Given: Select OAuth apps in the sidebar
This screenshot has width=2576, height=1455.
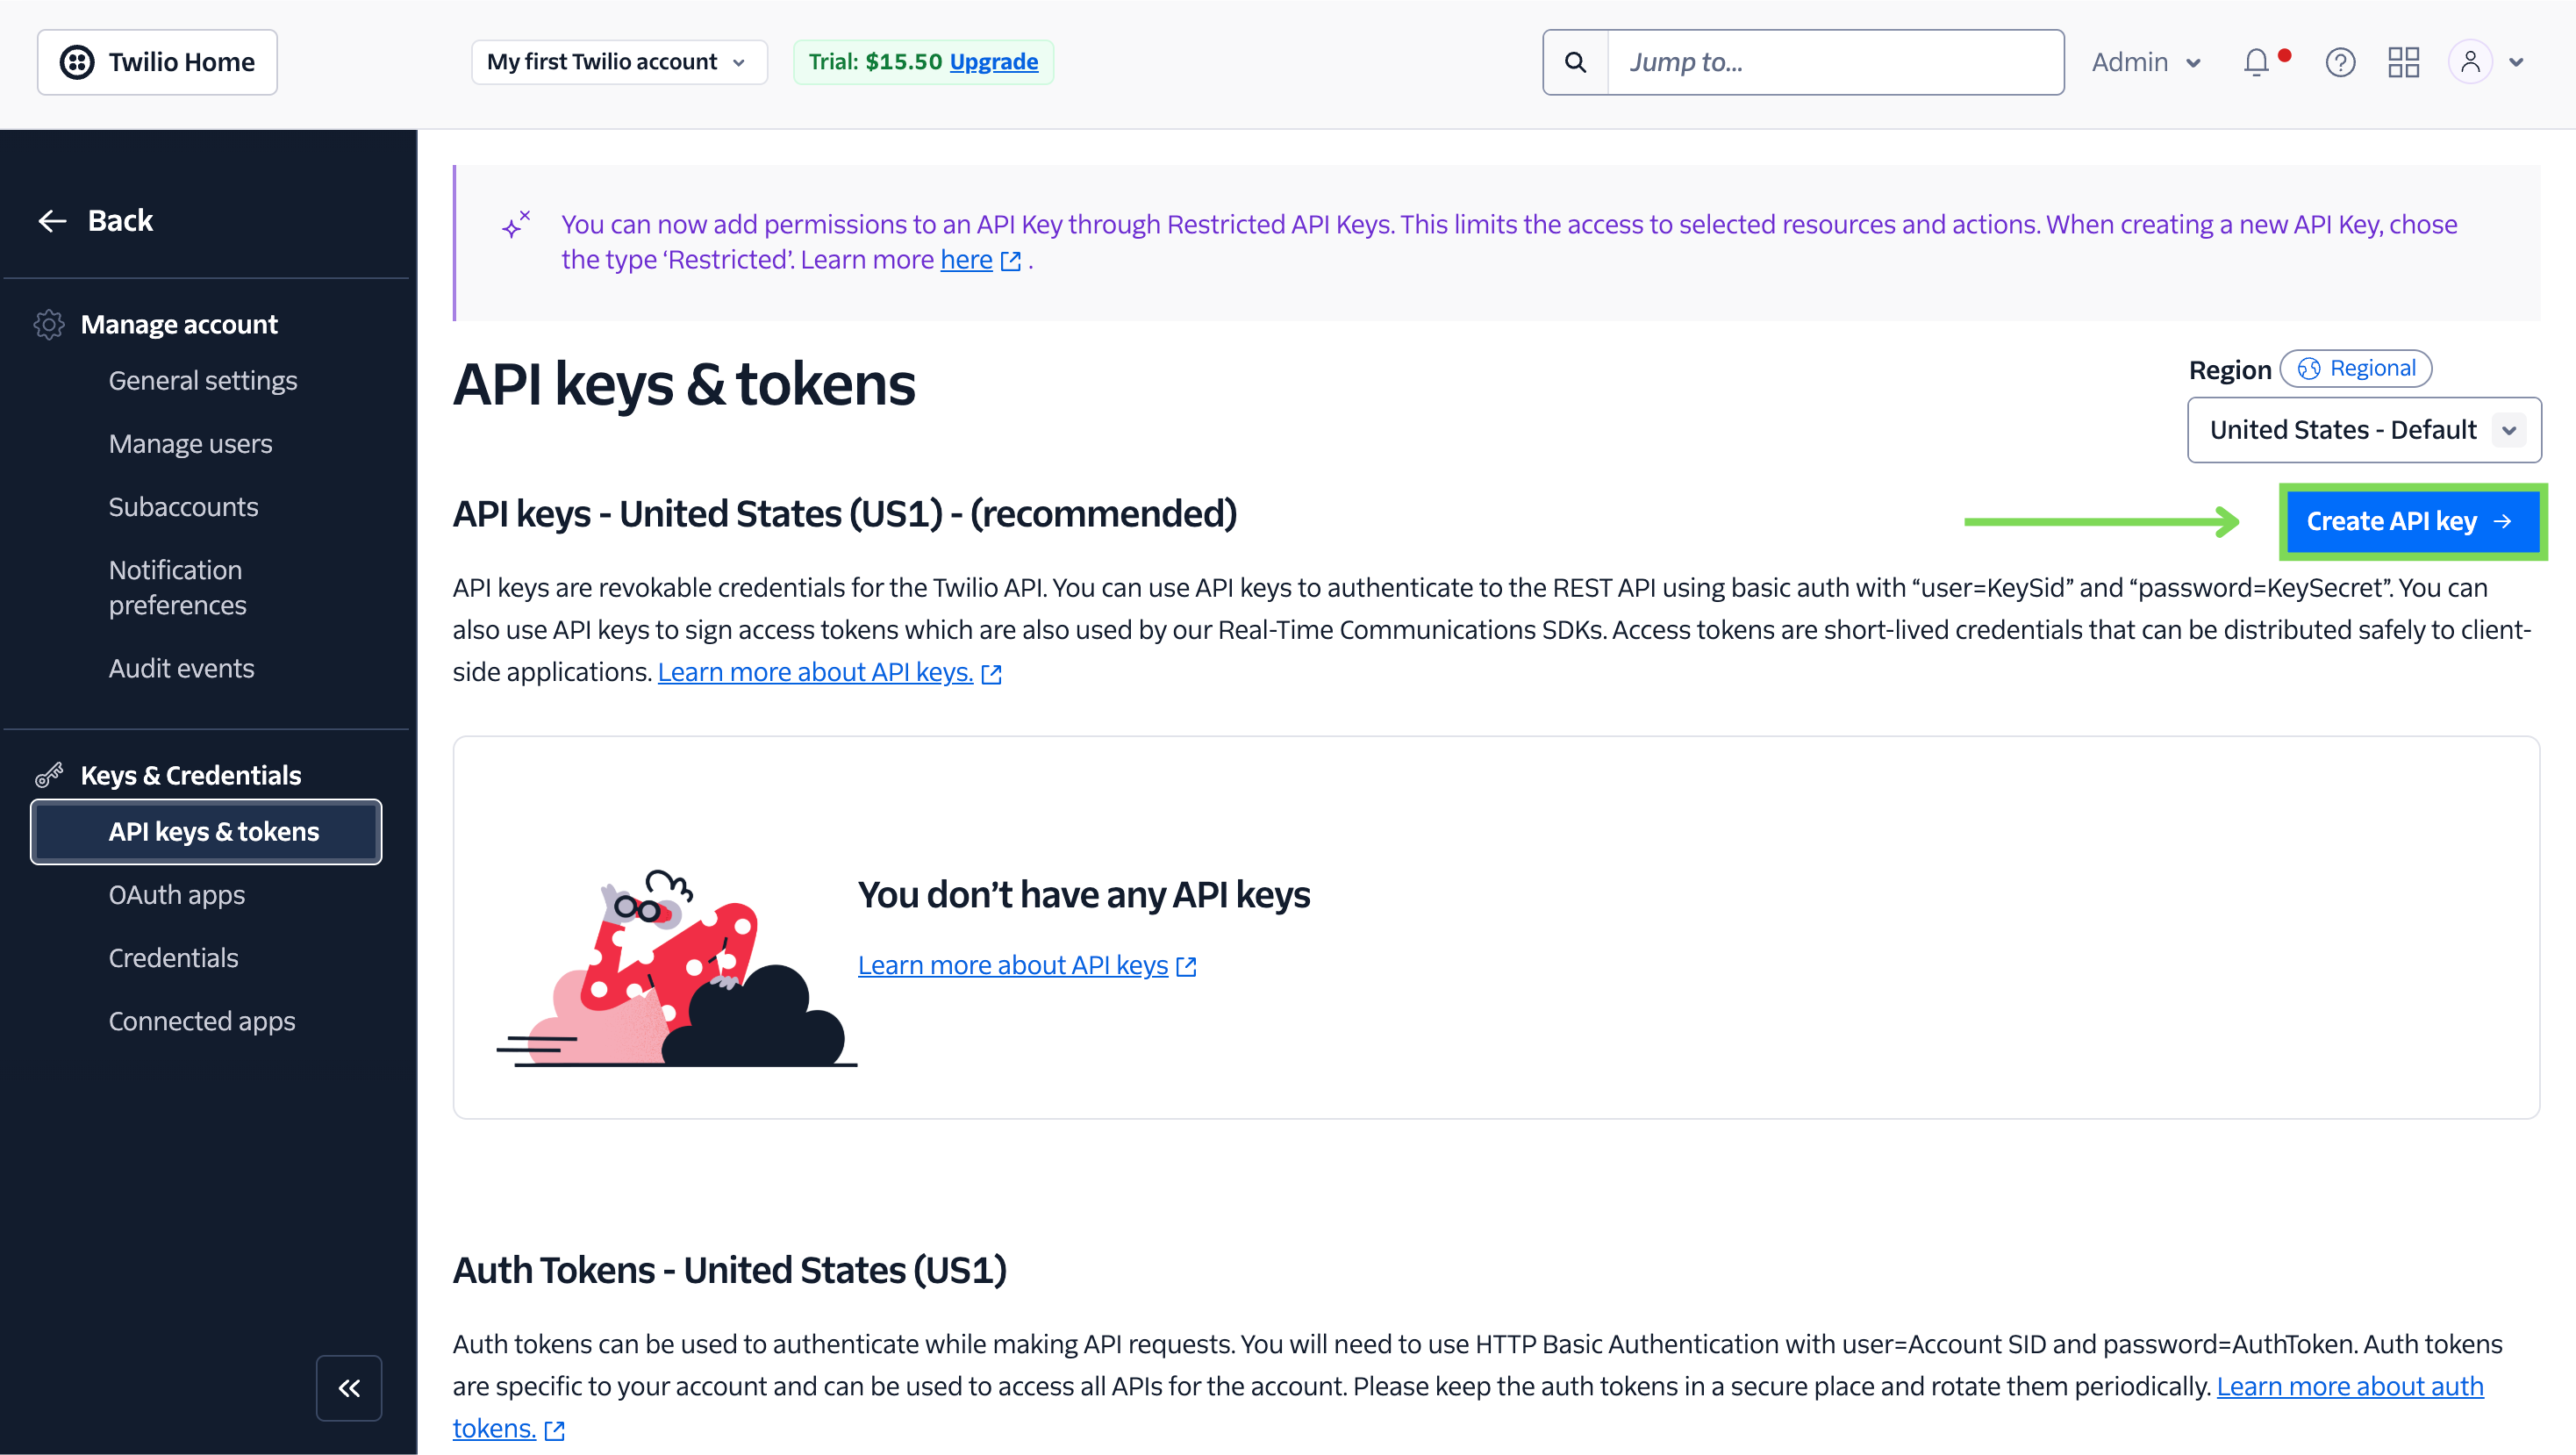Looking at the screenshot, I should [177, 894].
